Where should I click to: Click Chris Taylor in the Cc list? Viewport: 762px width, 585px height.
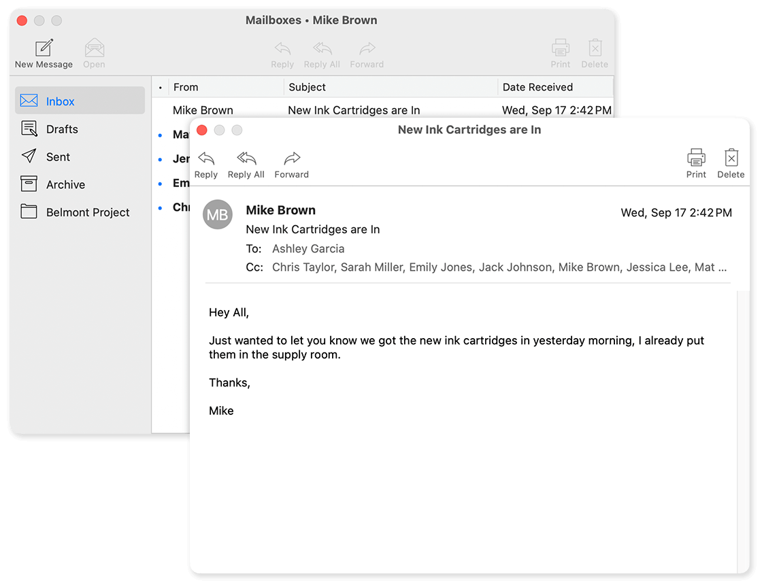303,267
